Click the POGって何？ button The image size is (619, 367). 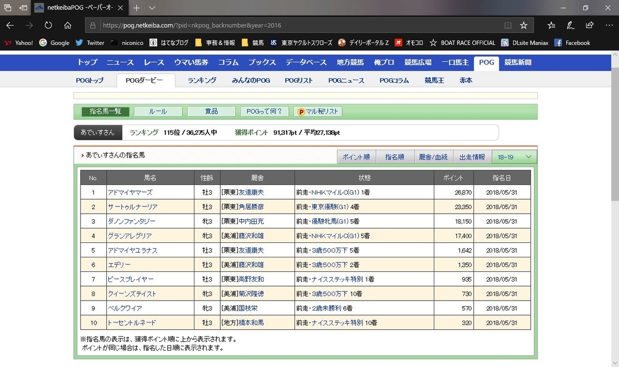264,112
